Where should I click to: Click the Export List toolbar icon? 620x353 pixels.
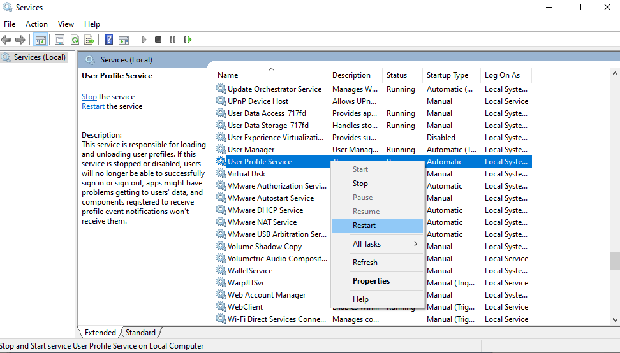(x=89, y=40)
